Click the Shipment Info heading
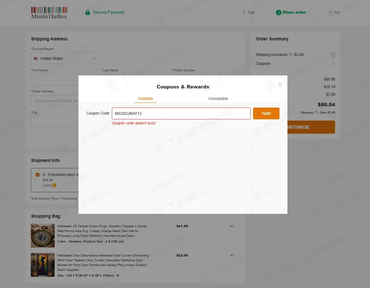 pos(45,160)
